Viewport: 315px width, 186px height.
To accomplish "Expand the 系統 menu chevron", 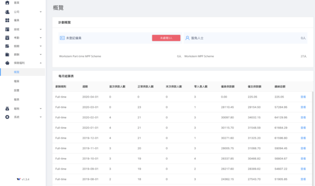I will pyautogui.click(x=41, y=117).
